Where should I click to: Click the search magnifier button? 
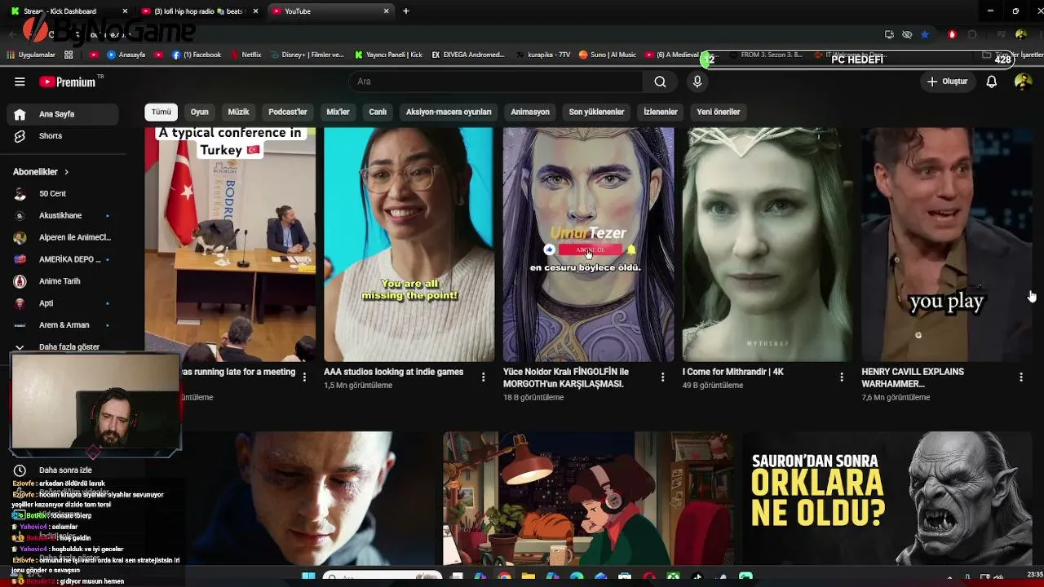pyautogui.click(x=660, y=82)
